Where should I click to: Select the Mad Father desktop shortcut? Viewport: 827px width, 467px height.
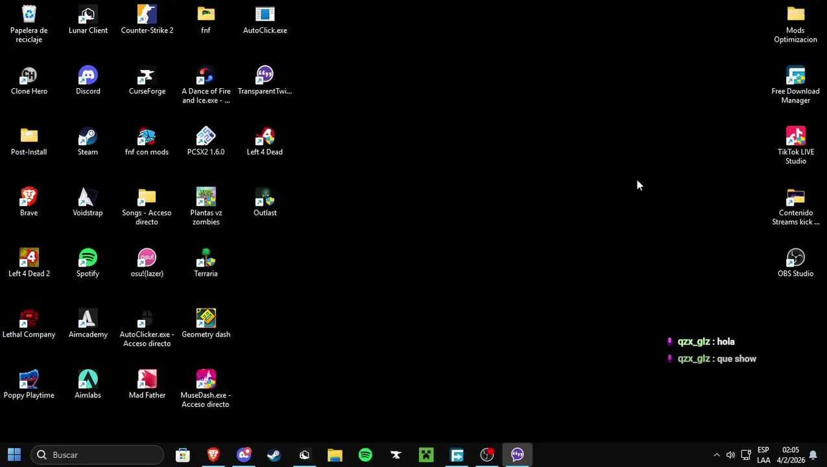147,385
